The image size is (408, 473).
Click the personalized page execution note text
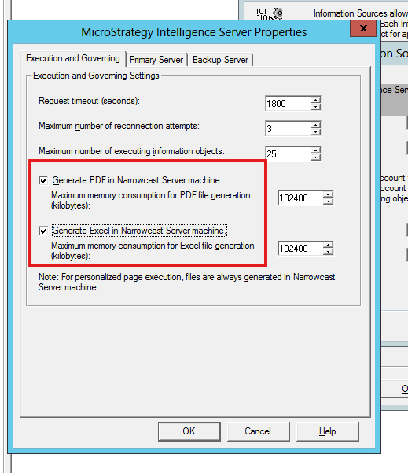[187, 282]
